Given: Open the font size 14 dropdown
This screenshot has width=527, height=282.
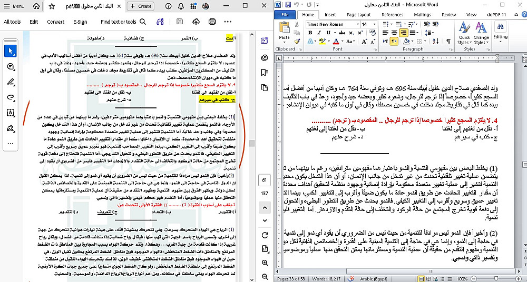Looking at the screenshot, I should click(x=374, y=24).
